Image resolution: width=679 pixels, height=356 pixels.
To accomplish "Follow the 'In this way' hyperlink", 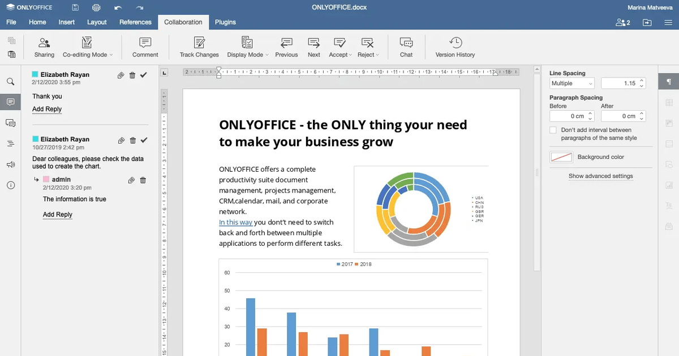I will pos(235,222).
